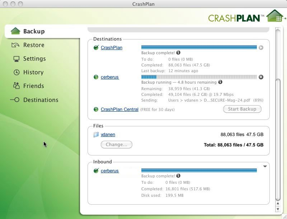Show info for CrashPlan Backup complete

click(x=178, y=53)
